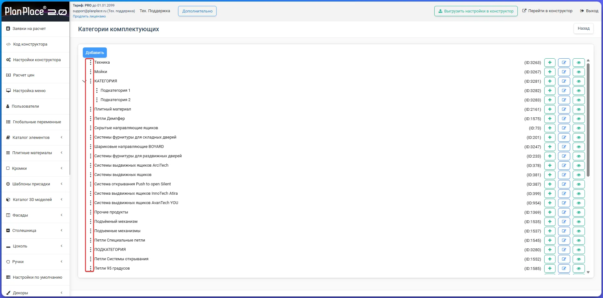
Task: Edit the Петли Специальные петли category
Action: click(x=564, y=240)
